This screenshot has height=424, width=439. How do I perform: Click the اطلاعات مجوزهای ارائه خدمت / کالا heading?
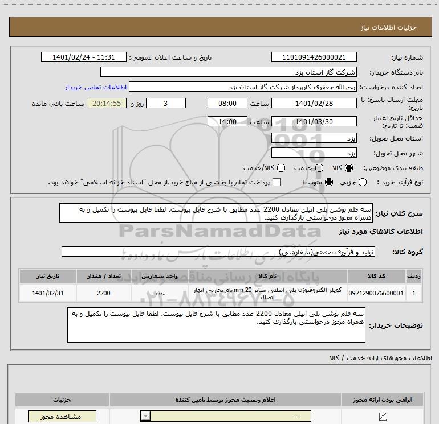(381, 358)
